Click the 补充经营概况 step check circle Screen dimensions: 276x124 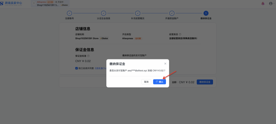(x=138, y=13)
